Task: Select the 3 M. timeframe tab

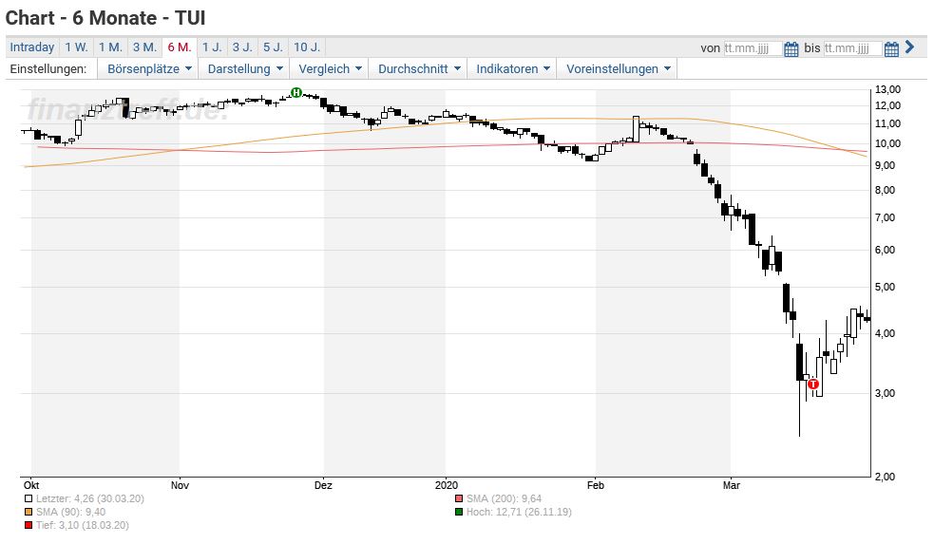Action: click(144, 47)
